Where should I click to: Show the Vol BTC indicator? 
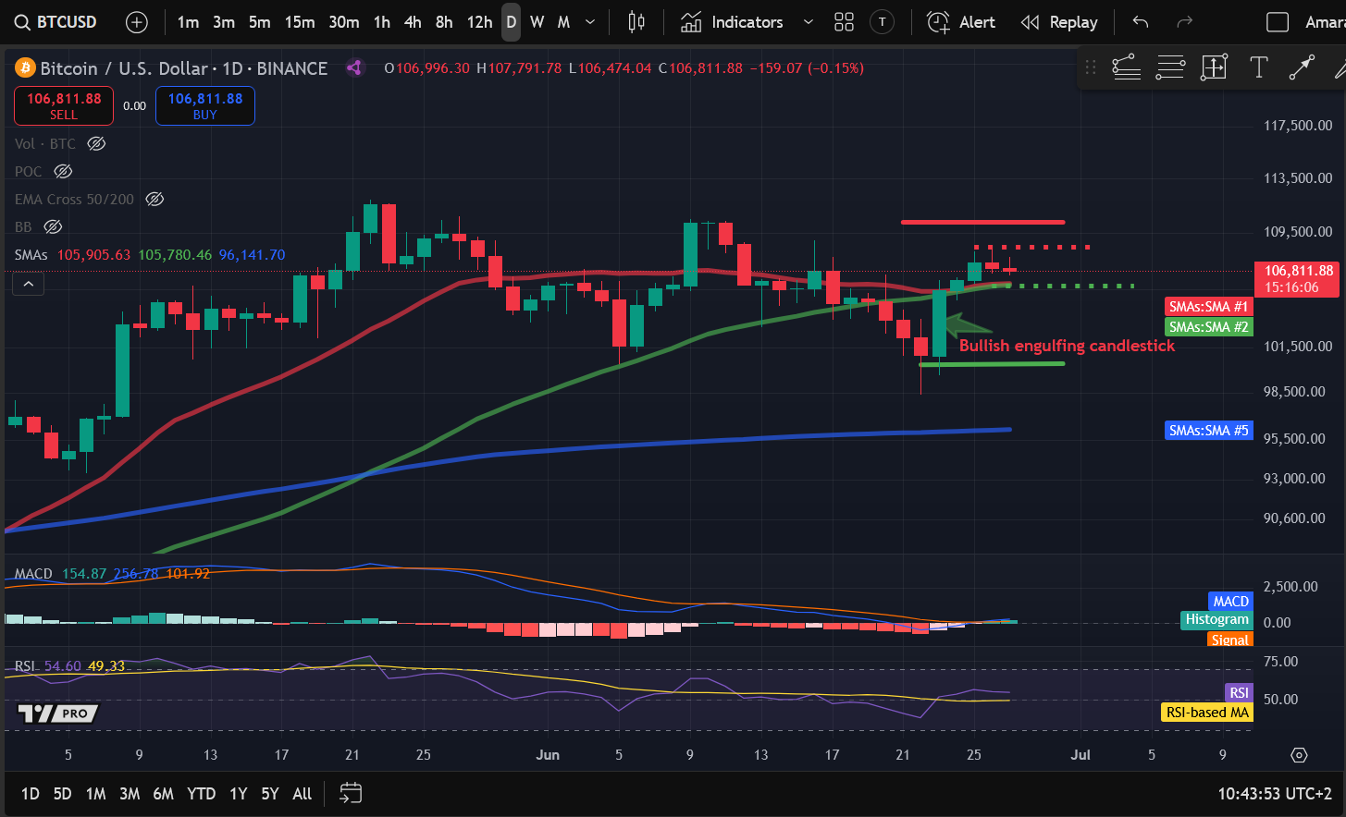pos(96,144)
